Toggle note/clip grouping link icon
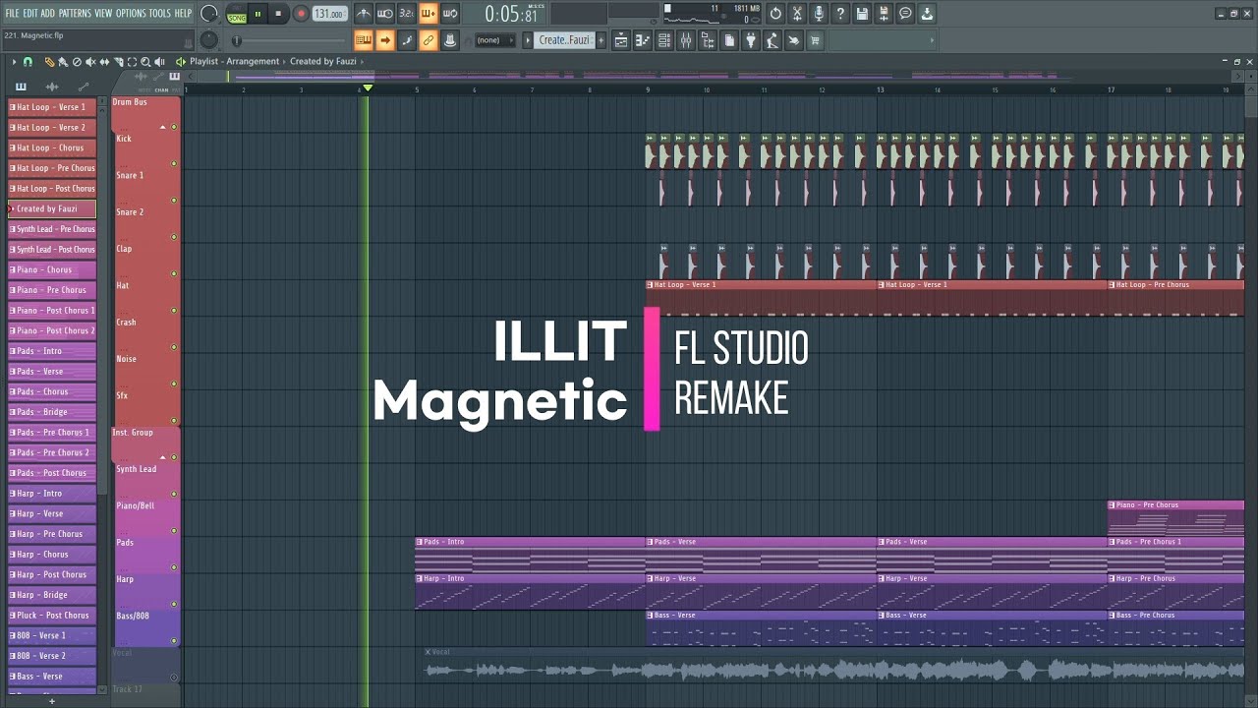The height and width of the screenshot is (708, 1258). [429, 40]
